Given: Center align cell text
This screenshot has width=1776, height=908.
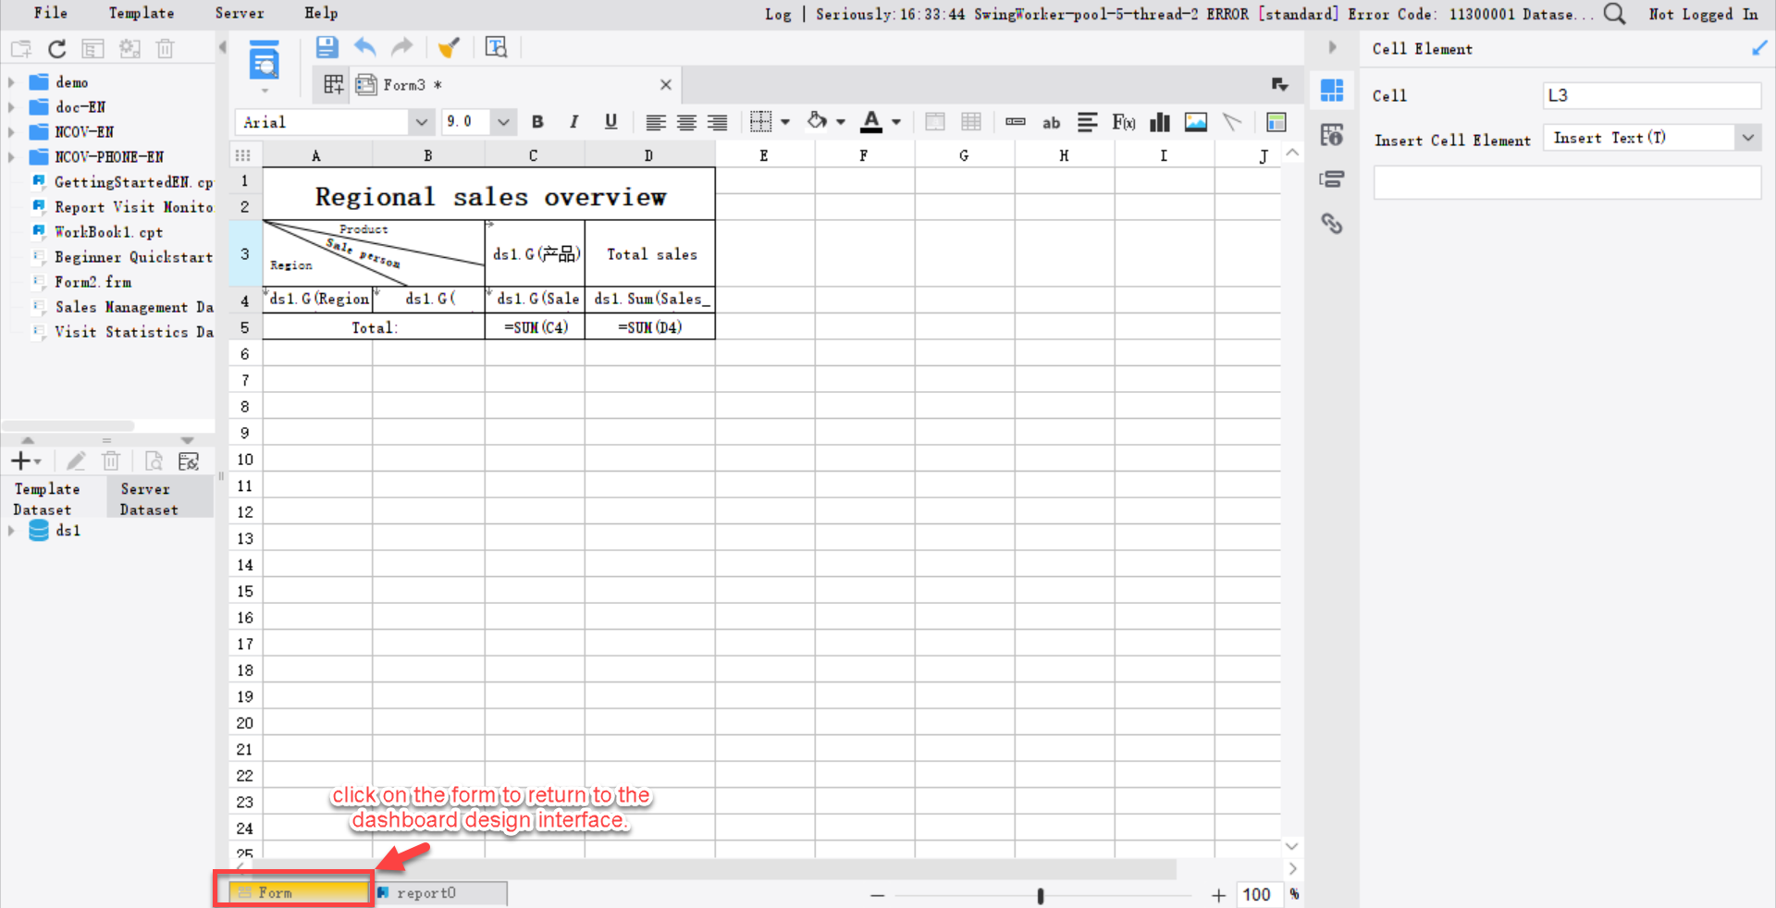Looking at the screenshot, I should tap(686, 122).
